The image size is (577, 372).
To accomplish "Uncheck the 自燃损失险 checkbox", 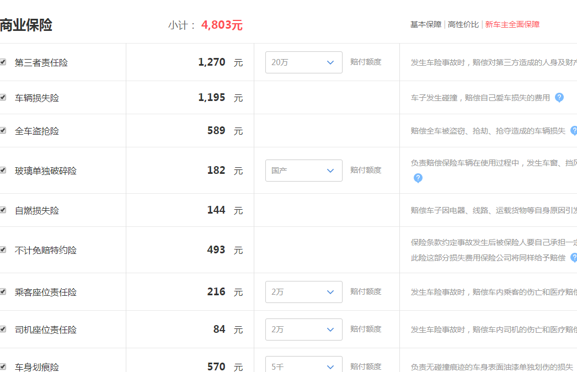I will (x=3, y=210).
